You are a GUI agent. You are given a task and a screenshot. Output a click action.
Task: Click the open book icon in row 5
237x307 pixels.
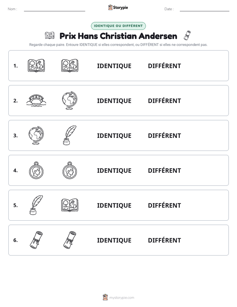coord(70,205)
